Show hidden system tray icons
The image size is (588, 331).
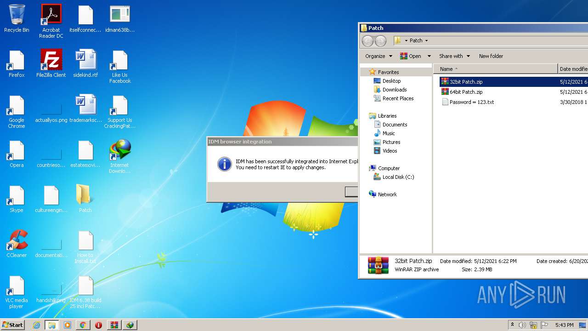click(512, 325)
